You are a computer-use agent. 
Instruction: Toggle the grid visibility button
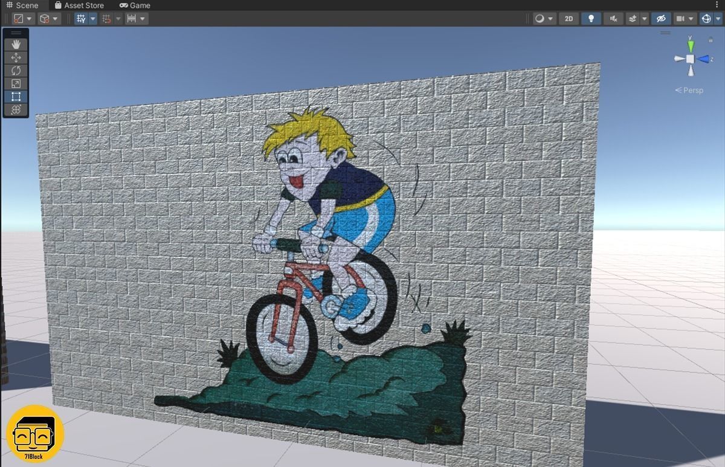(x=81, y=19)
